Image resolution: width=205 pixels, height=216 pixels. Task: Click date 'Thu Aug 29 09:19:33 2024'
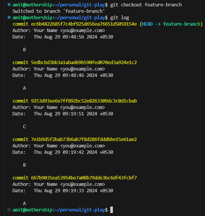66,190
